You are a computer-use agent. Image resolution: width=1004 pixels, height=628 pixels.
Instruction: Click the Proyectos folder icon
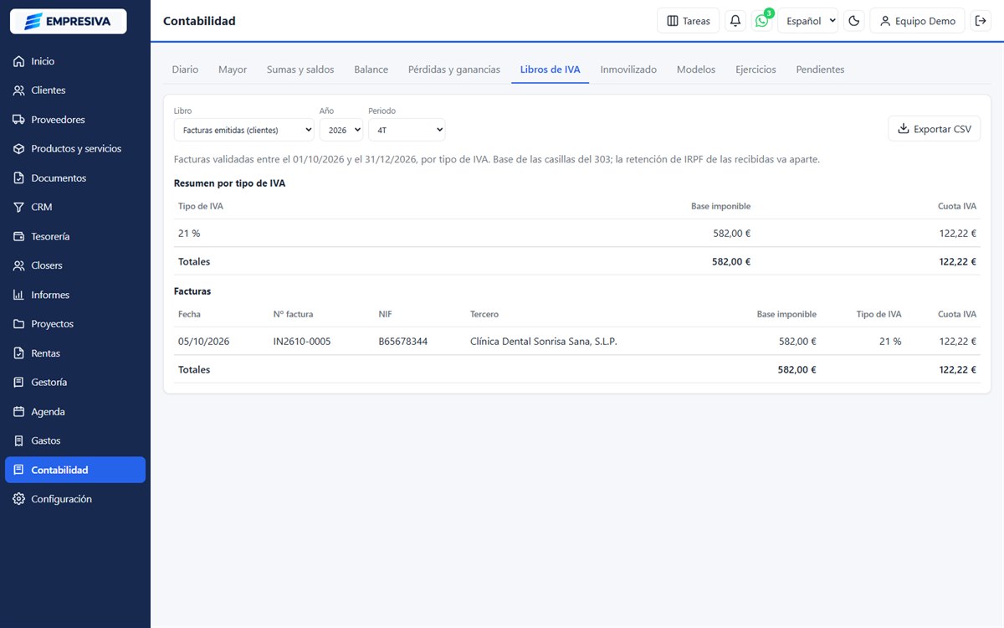pos(18,324)
